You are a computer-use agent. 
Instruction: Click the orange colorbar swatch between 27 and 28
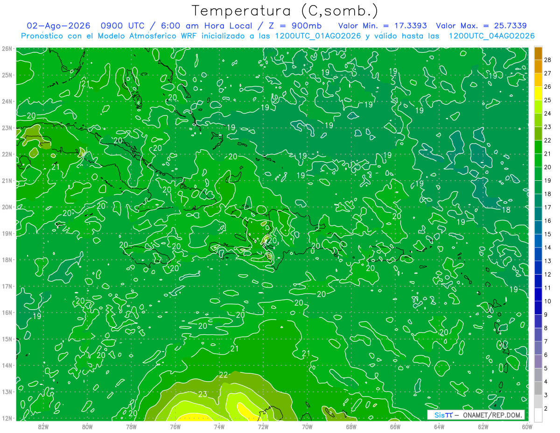(x=538, y=66)
